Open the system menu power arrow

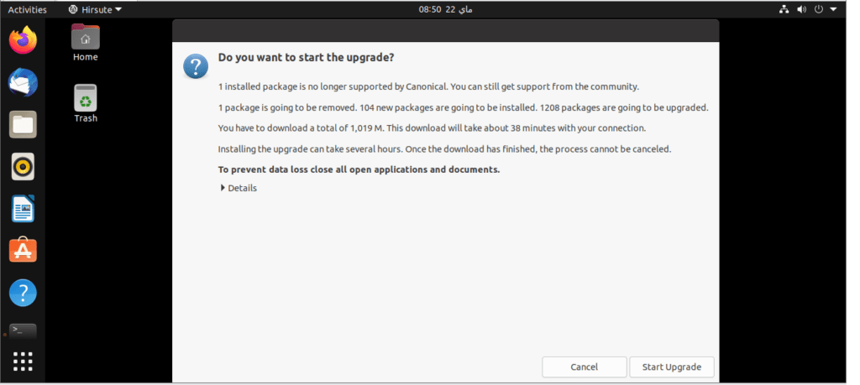(x=834, y=9)
